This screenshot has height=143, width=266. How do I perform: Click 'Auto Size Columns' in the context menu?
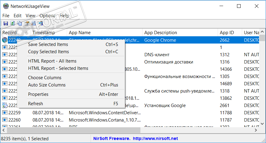pos(47,85)
